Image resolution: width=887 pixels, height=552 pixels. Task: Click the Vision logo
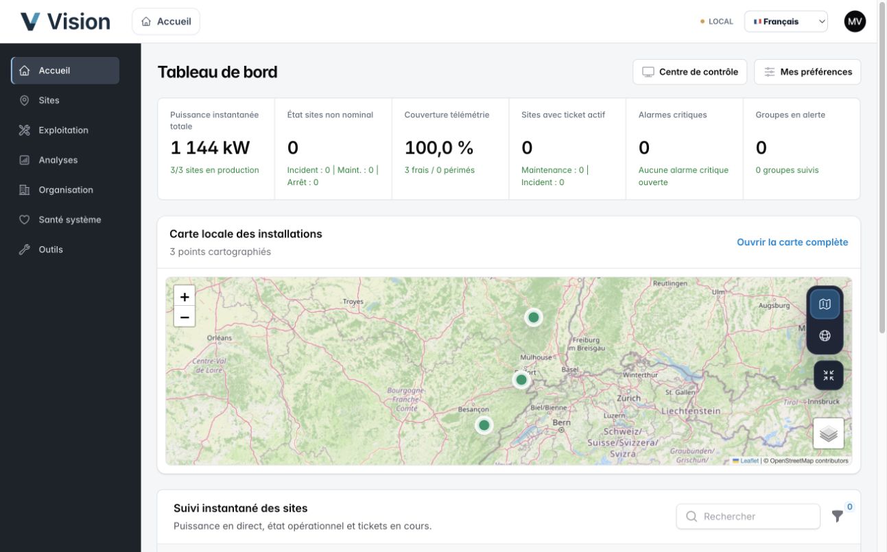coord(65,21)
